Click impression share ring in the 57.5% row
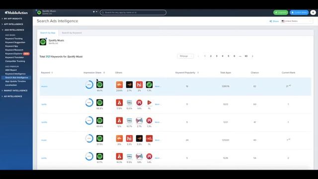Screen dimensions: 318x179 89,138
